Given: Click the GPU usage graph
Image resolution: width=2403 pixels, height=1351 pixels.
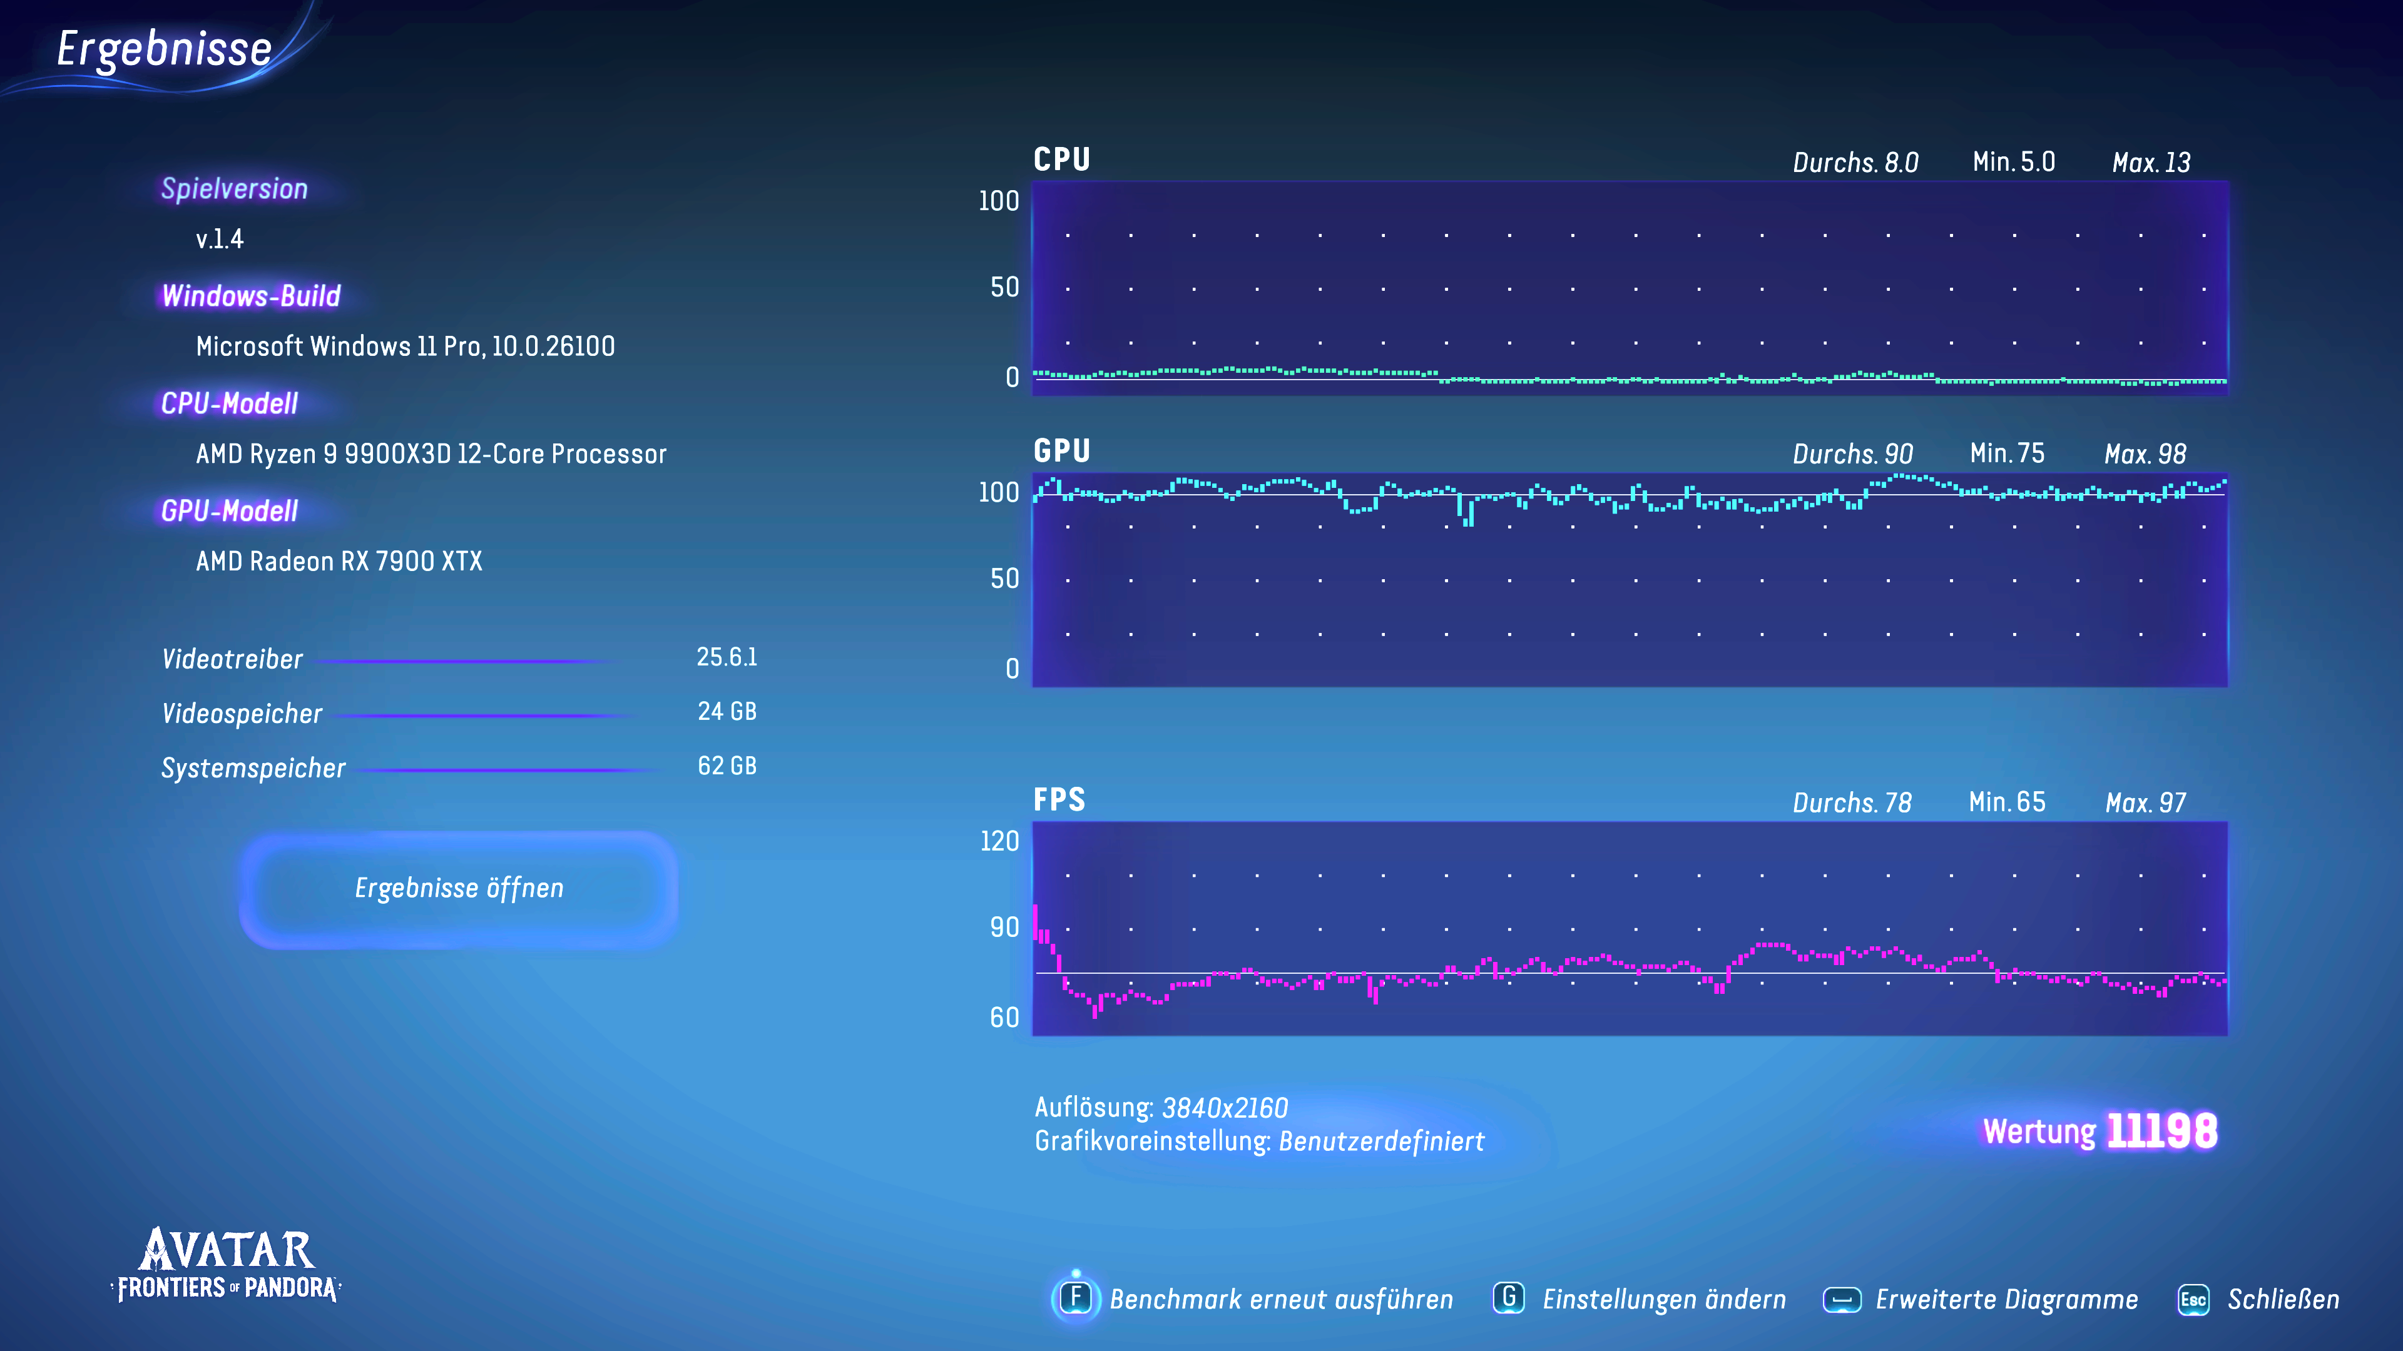Looking at the screenshot, I should 1629,580.
